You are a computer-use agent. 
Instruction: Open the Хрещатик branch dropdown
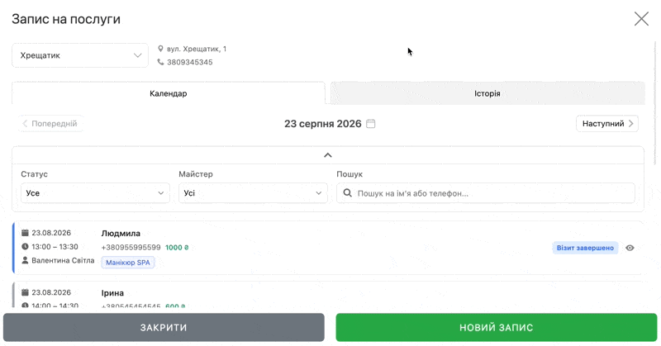click(80, 55)
